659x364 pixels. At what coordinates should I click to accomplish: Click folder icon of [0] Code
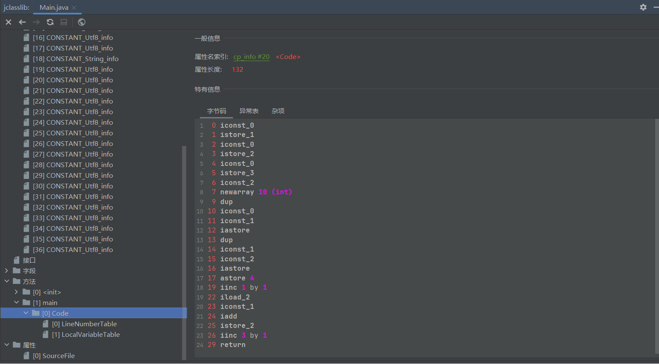(36, 313)
